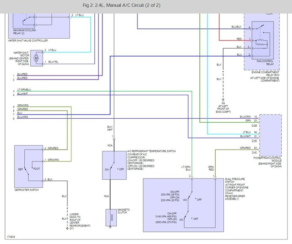Click the Engine Compartment Relay Box label
The image size is (292, 244).
click(265, 76)
